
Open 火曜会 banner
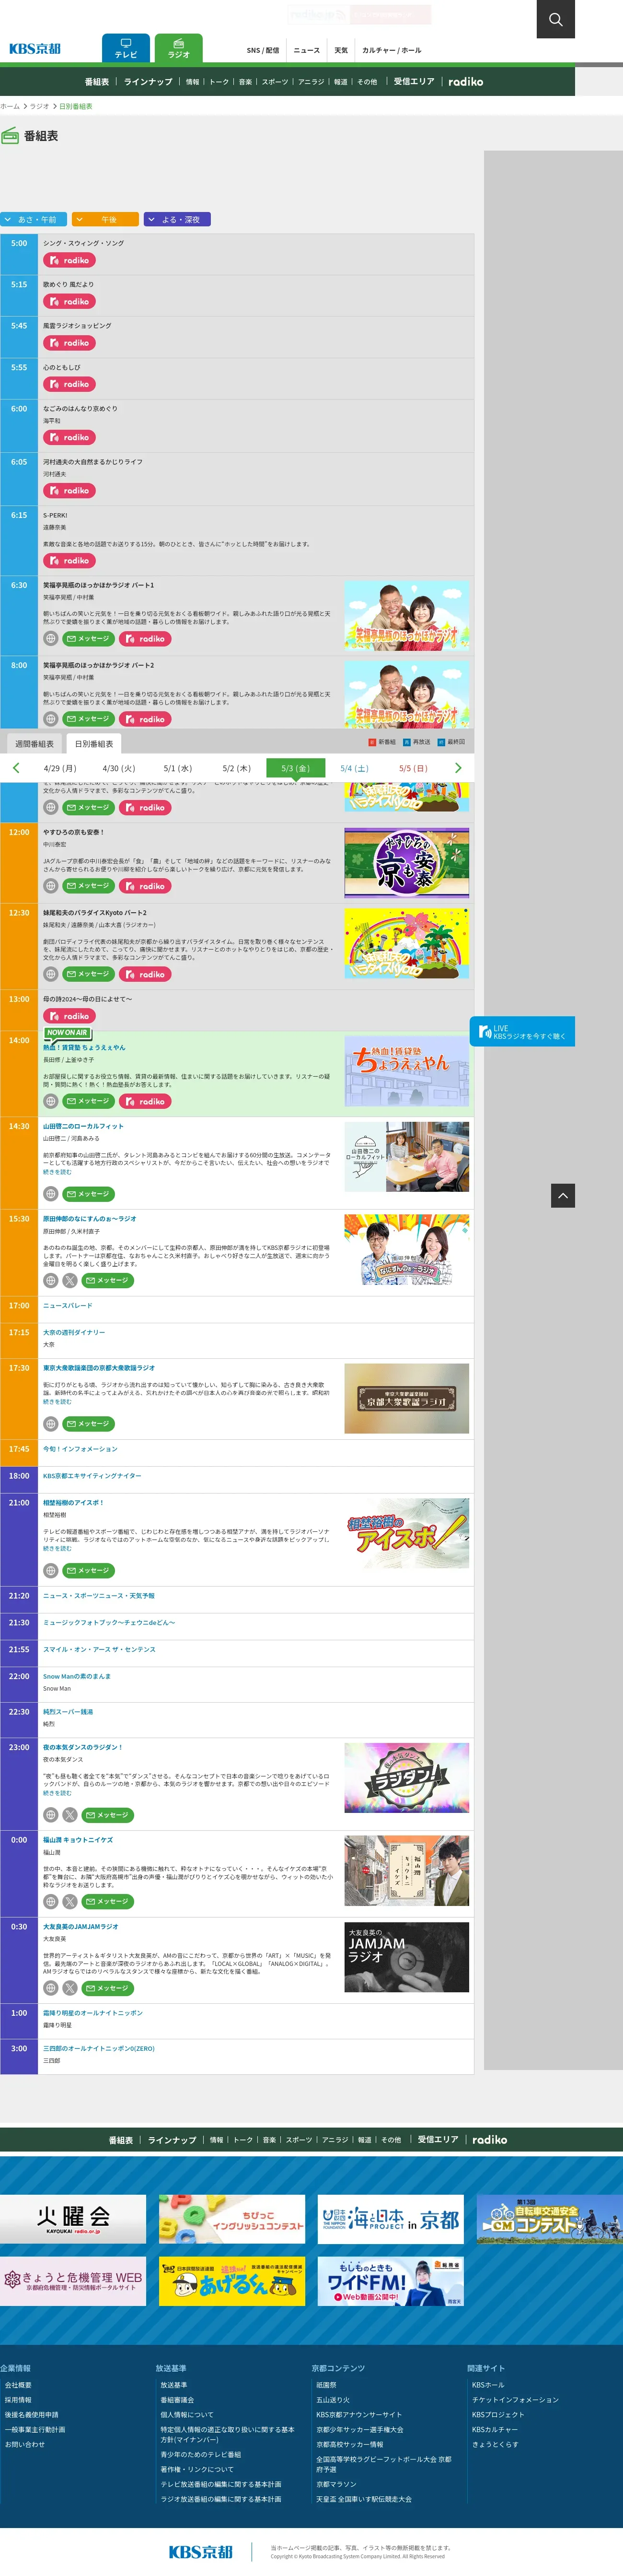tap(73, 2220)
